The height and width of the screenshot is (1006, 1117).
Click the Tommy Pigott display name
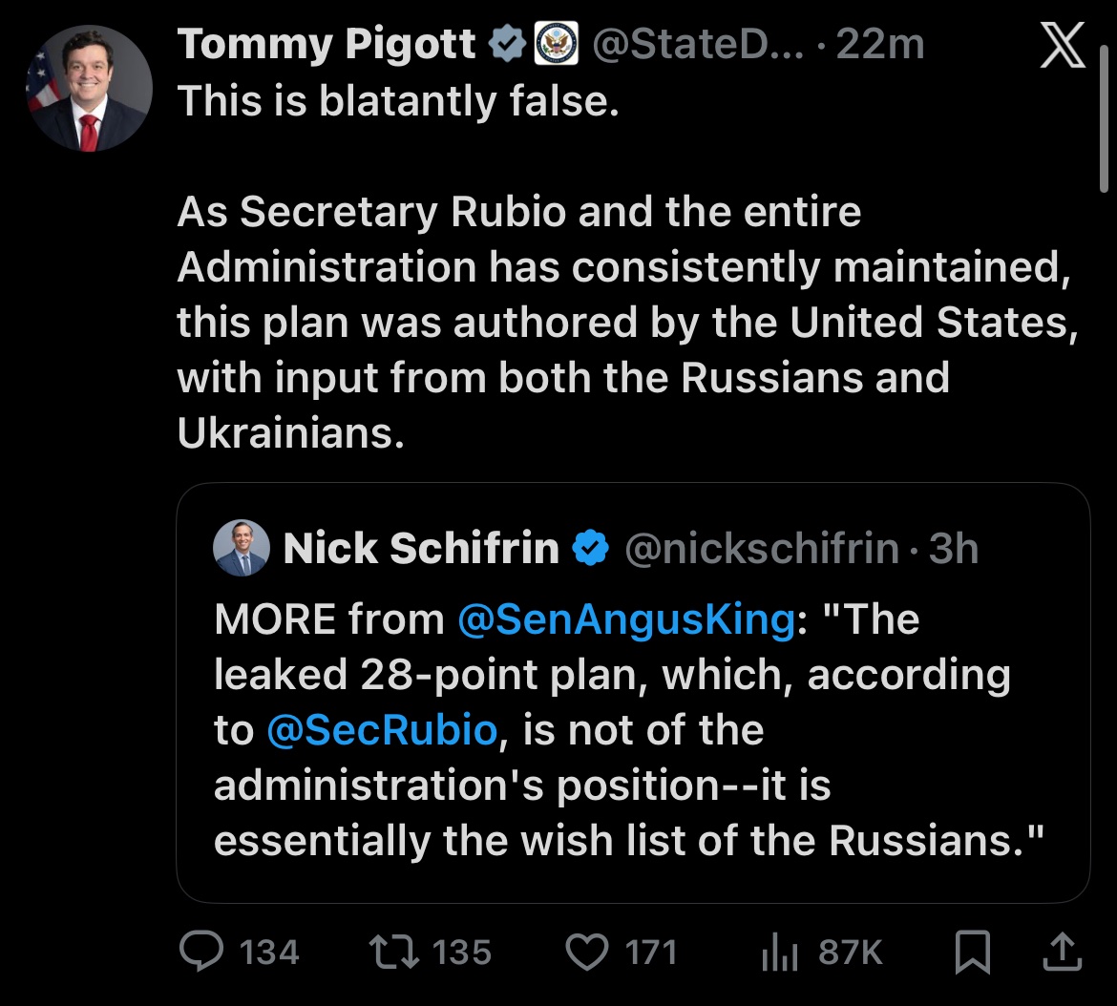(327, 45)
